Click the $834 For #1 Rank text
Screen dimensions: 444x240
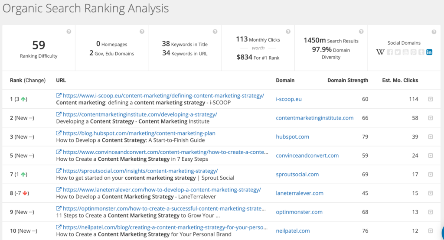point(258,58)
